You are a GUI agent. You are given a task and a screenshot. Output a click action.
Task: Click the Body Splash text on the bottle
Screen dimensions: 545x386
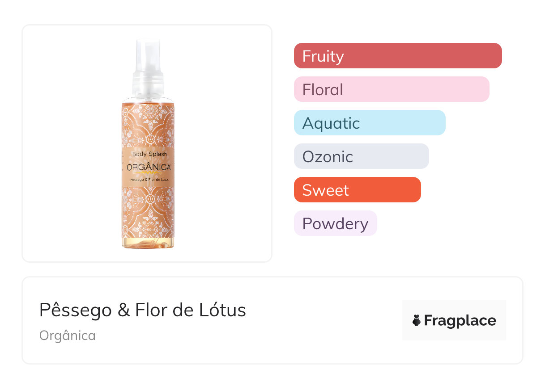point(149,154)
